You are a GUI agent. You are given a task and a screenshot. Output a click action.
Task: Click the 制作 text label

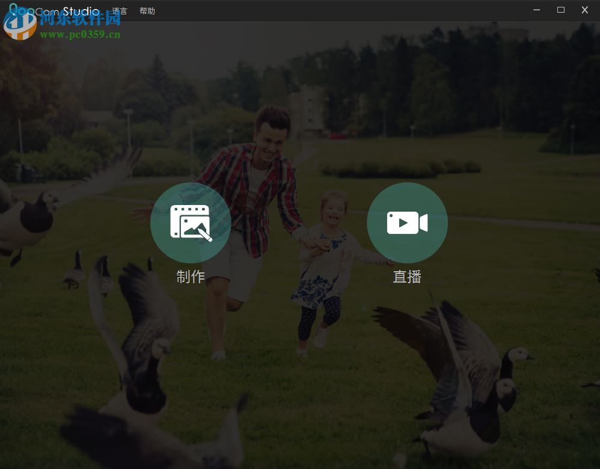191,277
